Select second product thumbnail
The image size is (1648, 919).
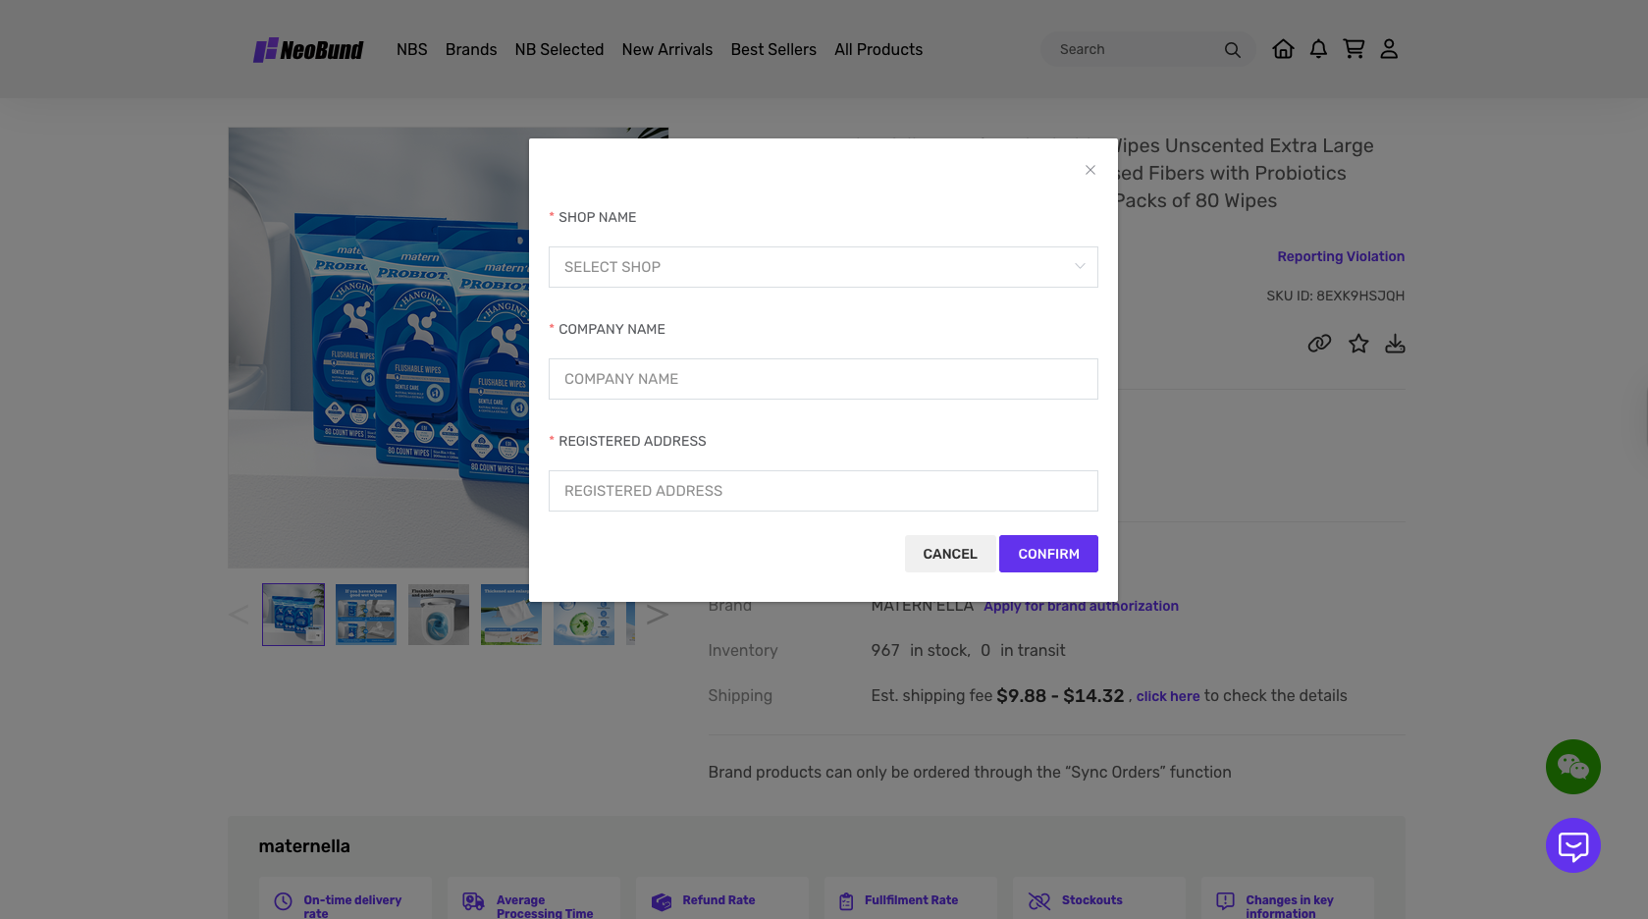[366, 615]
